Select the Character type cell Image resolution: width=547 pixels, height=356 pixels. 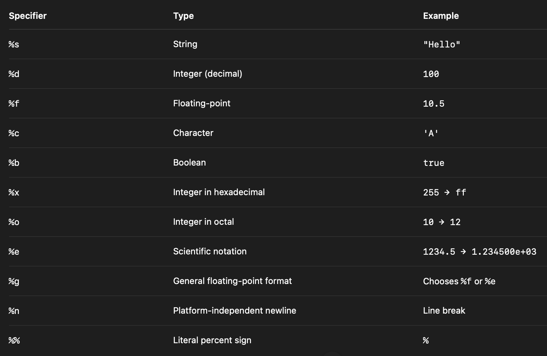(x=193, y=133)
